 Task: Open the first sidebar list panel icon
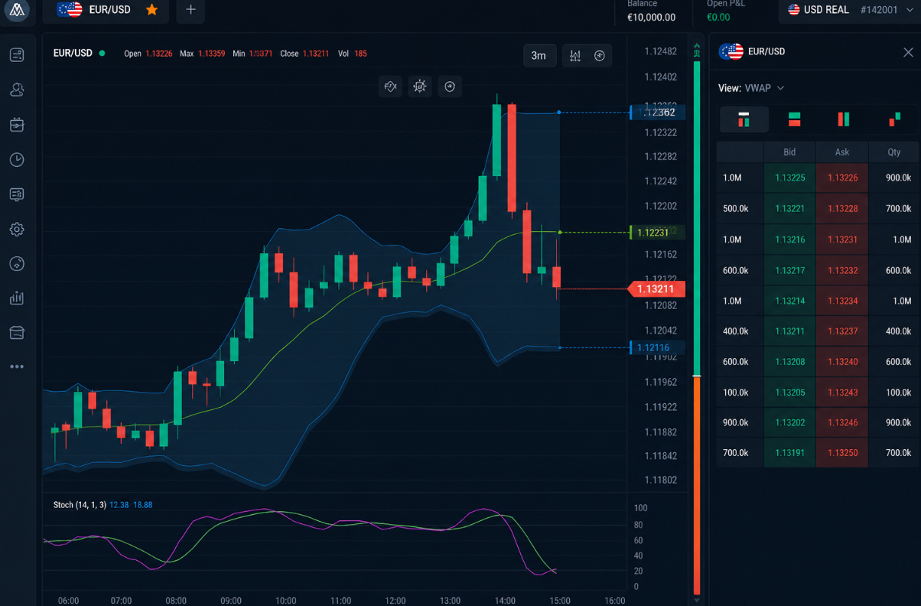coord(17,55)
